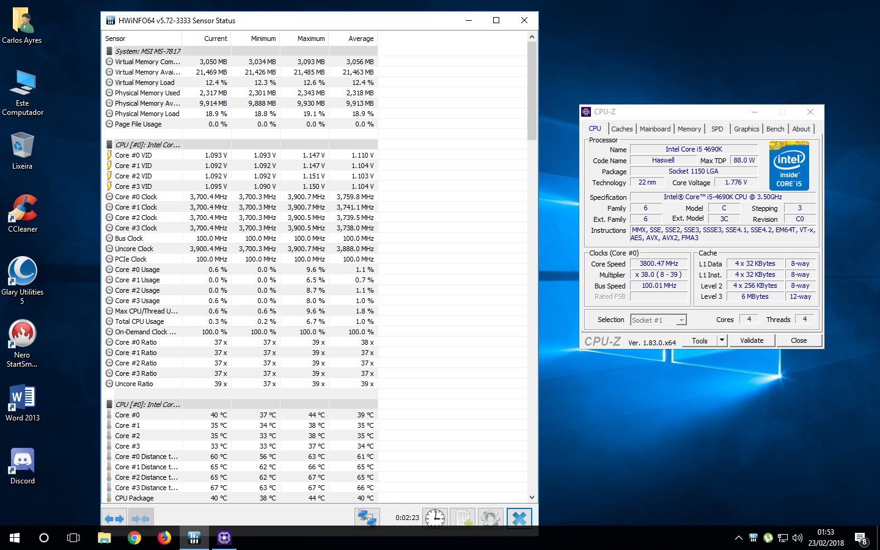Open File Explorer from the taskbar

(x=105, y=538)
